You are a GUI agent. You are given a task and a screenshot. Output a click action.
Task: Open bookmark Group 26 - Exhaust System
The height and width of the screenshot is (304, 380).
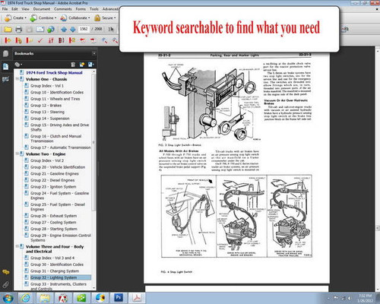coord(53,216)
